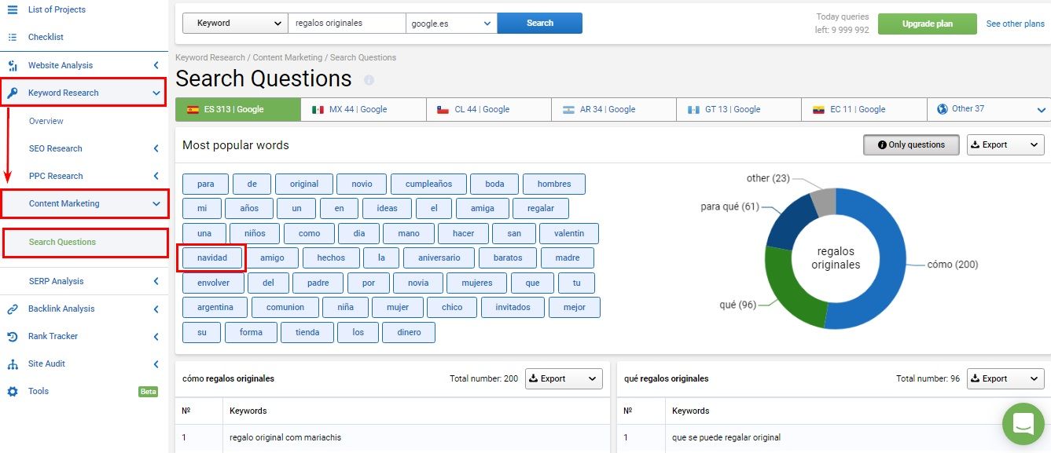
Task: Toggle the 'cumpleaños' word filter
Action: click(428, 184)
